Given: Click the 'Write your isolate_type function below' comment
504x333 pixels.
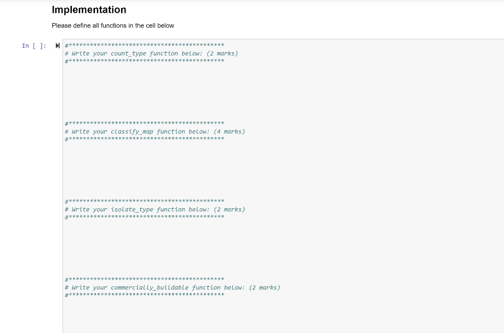Looking at the screenshot, I should click(x=155, y=209).
